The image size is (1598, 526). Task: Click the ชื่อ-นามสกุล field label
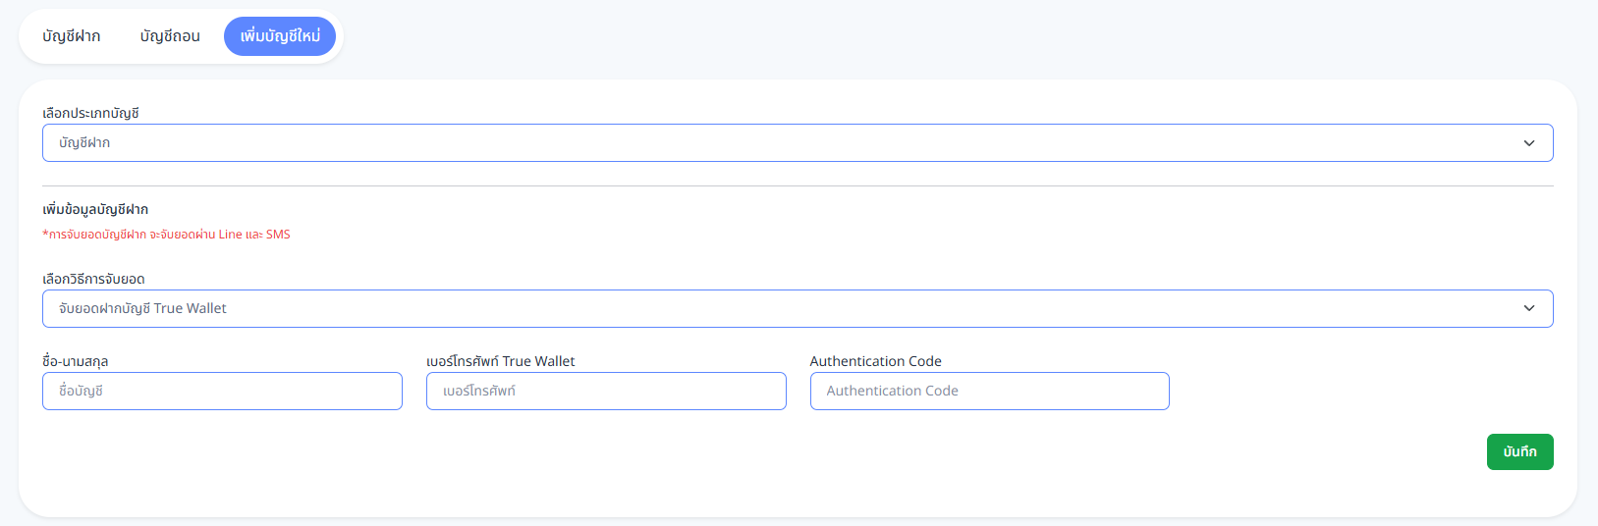76,361
